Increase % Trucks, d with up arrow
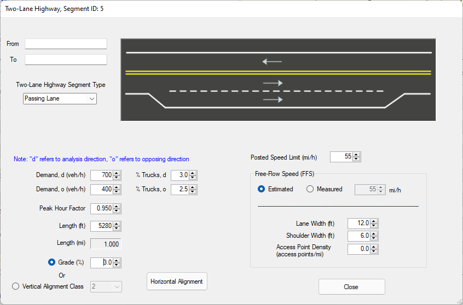 [193, 173]
